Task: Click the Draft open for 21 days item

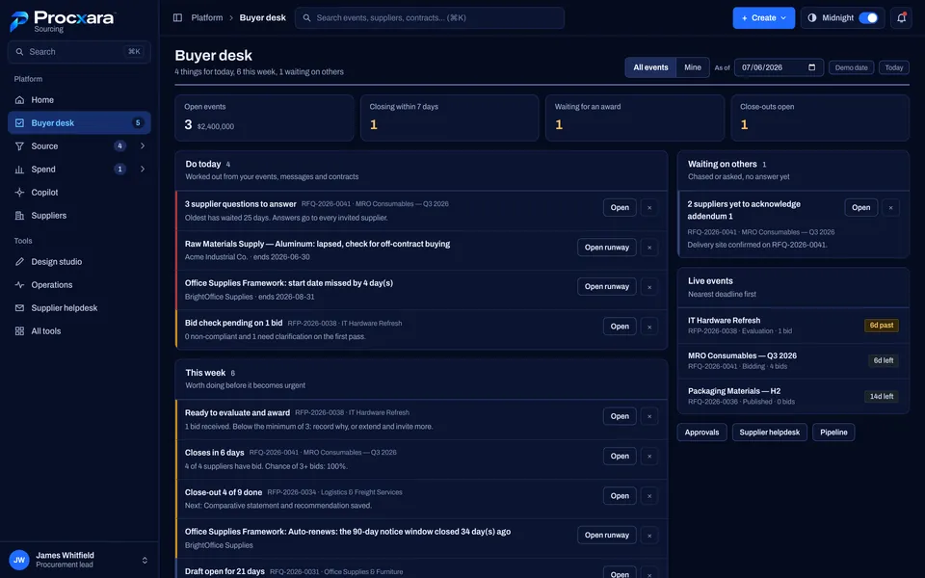Action: (x=421, y=569)
